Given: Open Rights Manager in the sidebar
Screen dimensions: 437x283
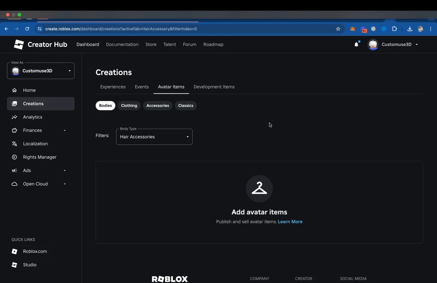Looking at the screenshot, I should tap(41, 157).
